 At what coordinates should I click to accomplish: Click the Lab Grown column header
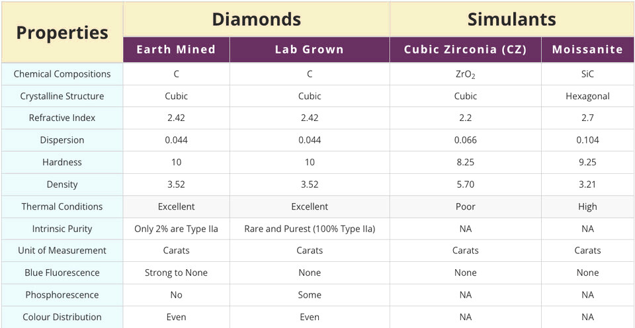pyautogui.click(x=310, y=50)
